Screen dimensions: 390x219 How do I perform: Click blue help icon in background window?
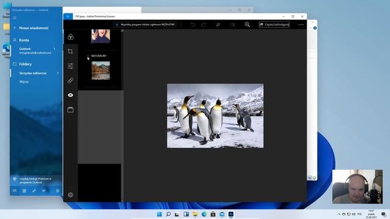tap(315, 28)
